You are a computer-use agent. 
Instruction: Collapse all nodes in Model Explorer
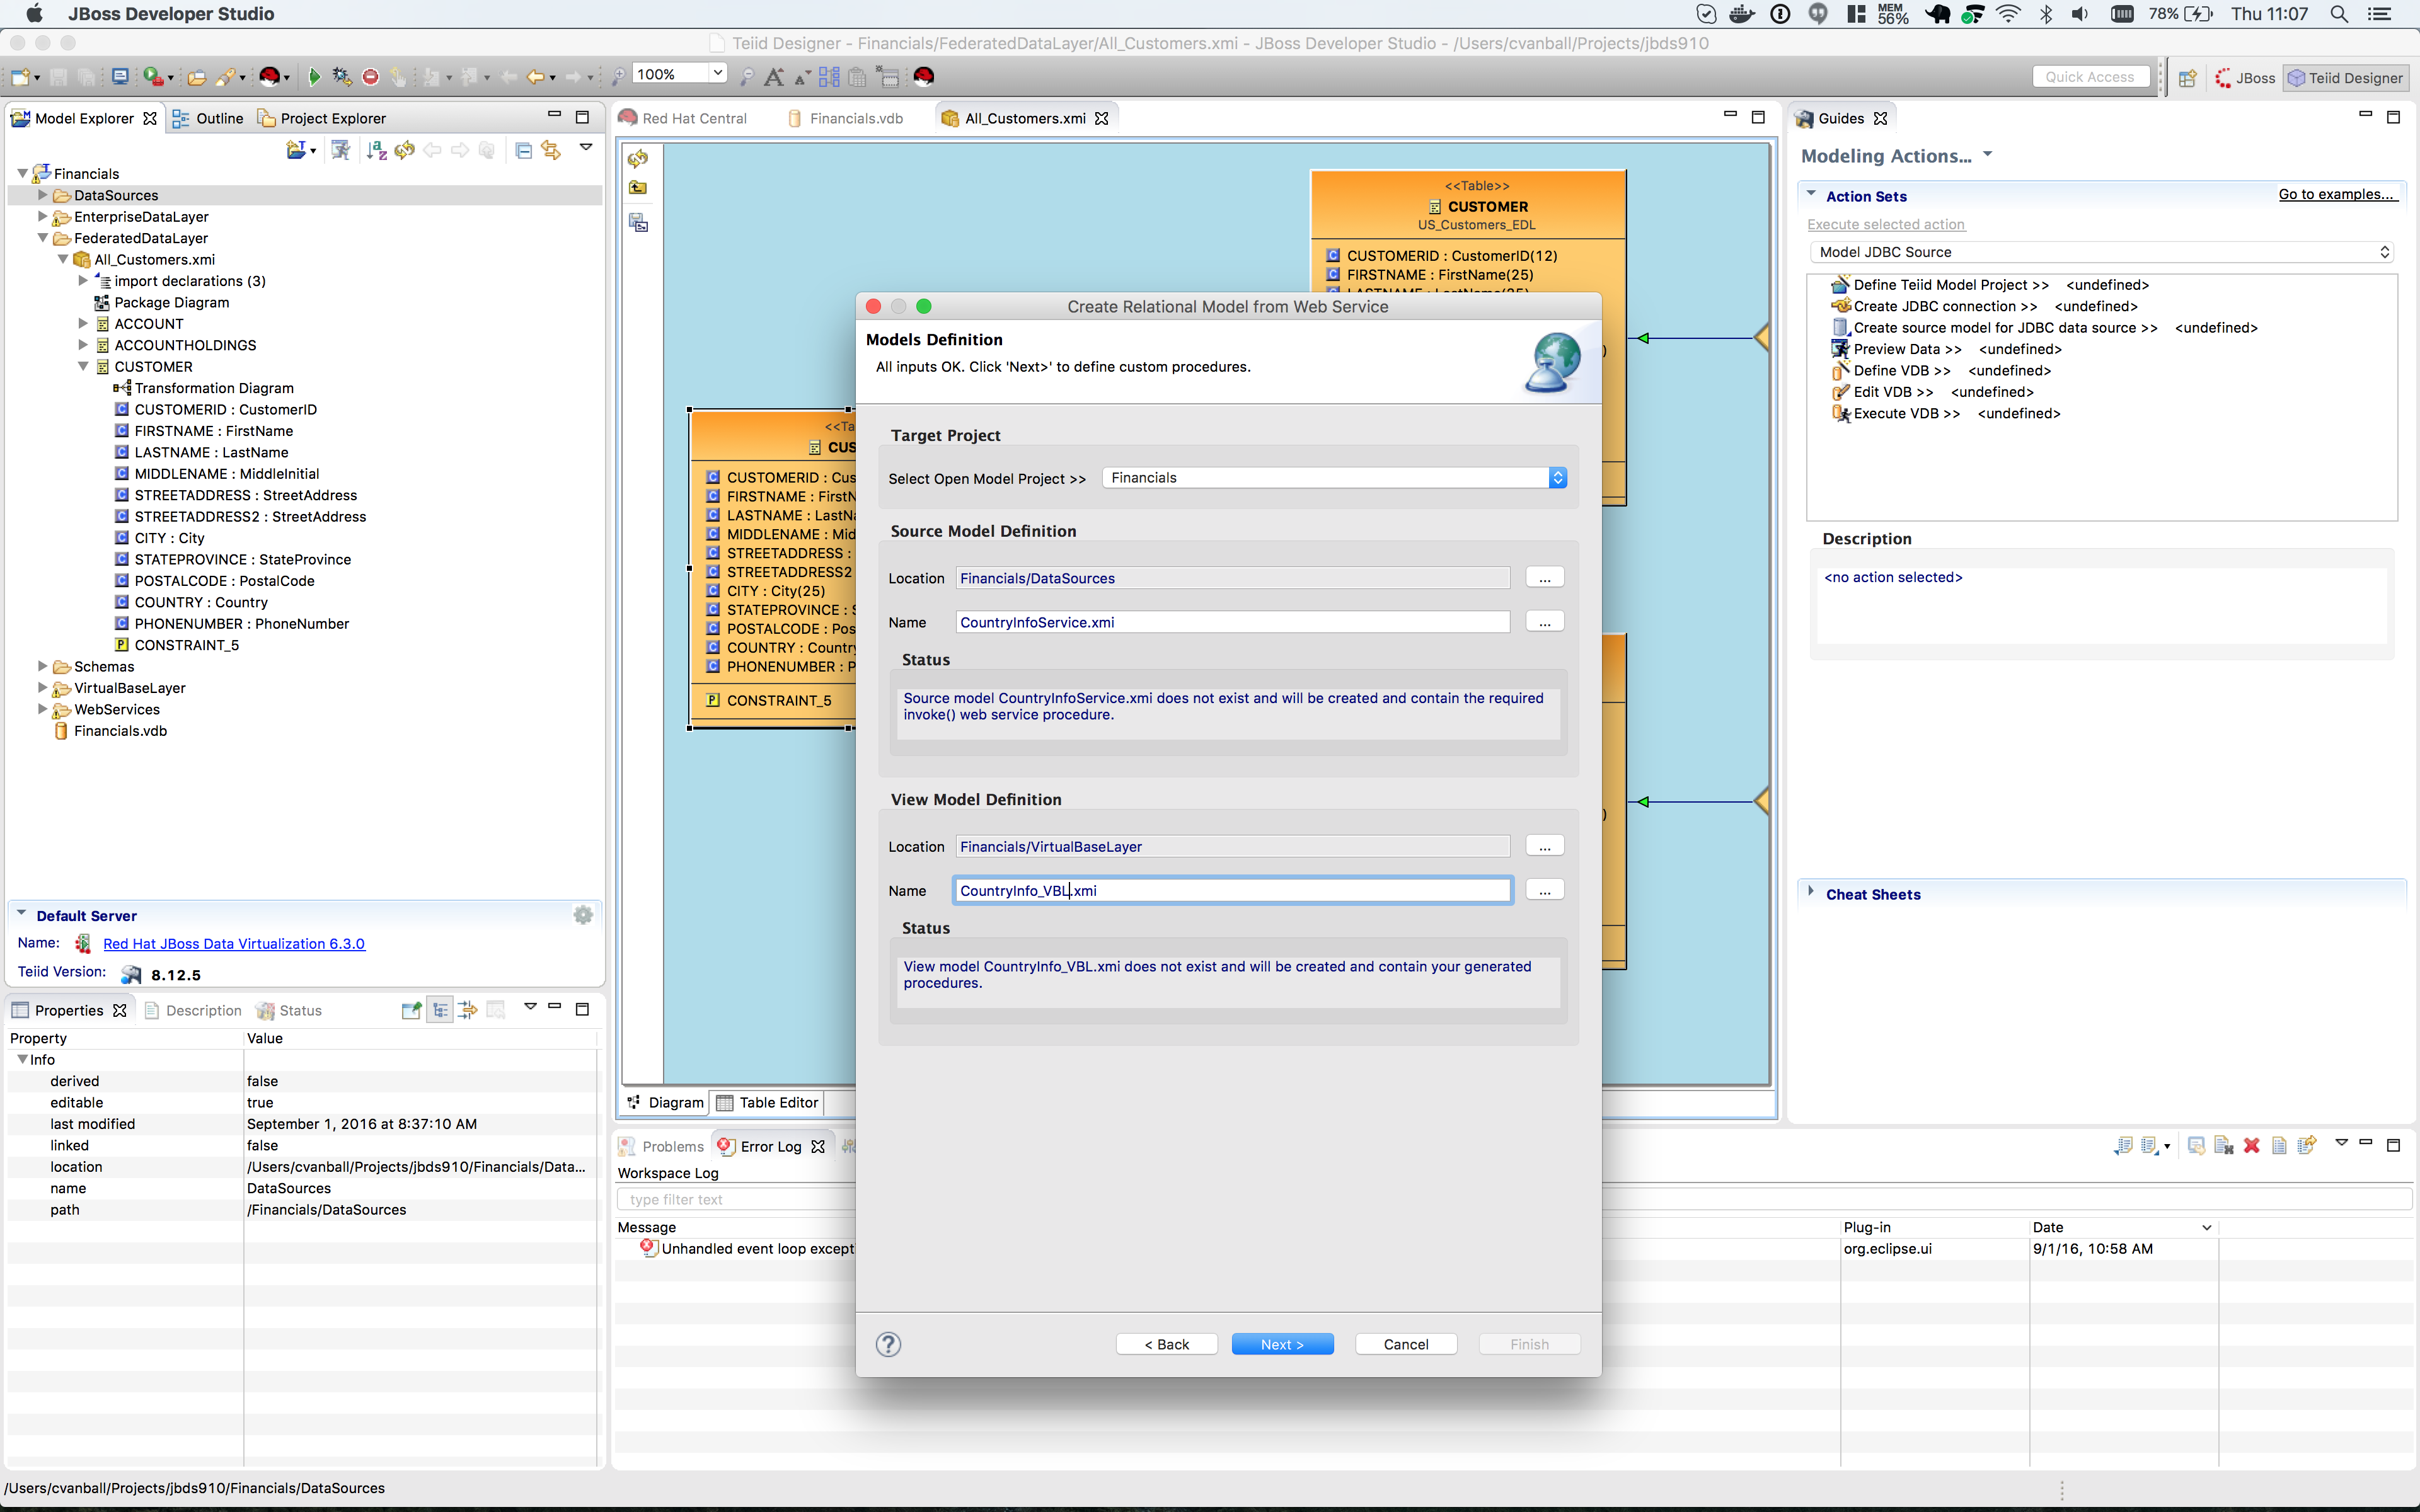(x=524, y=150)
